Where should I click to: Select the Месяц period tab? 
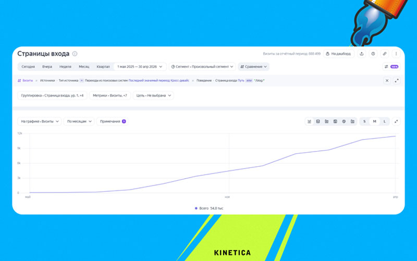click(84, 67)
